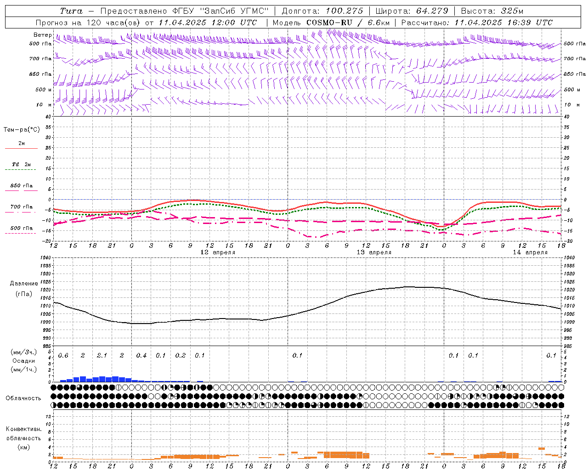Click the "12 апреля" date label

click(218, 252)
